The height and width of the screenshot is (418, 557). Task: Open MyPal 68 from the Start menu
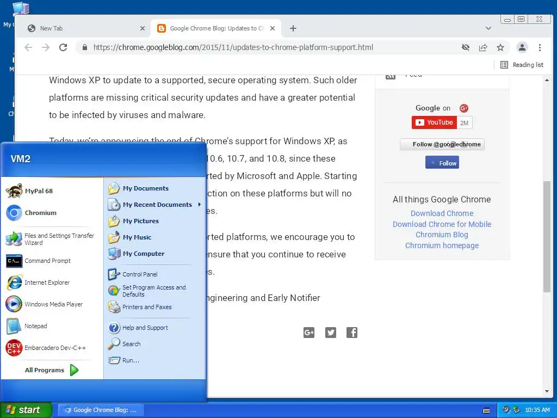(x=39, y=191)
